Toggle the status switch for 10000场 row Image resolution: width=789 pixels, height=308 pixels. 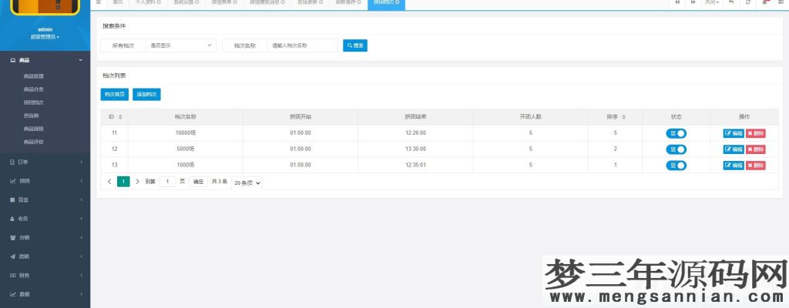[x=676, y=133]
